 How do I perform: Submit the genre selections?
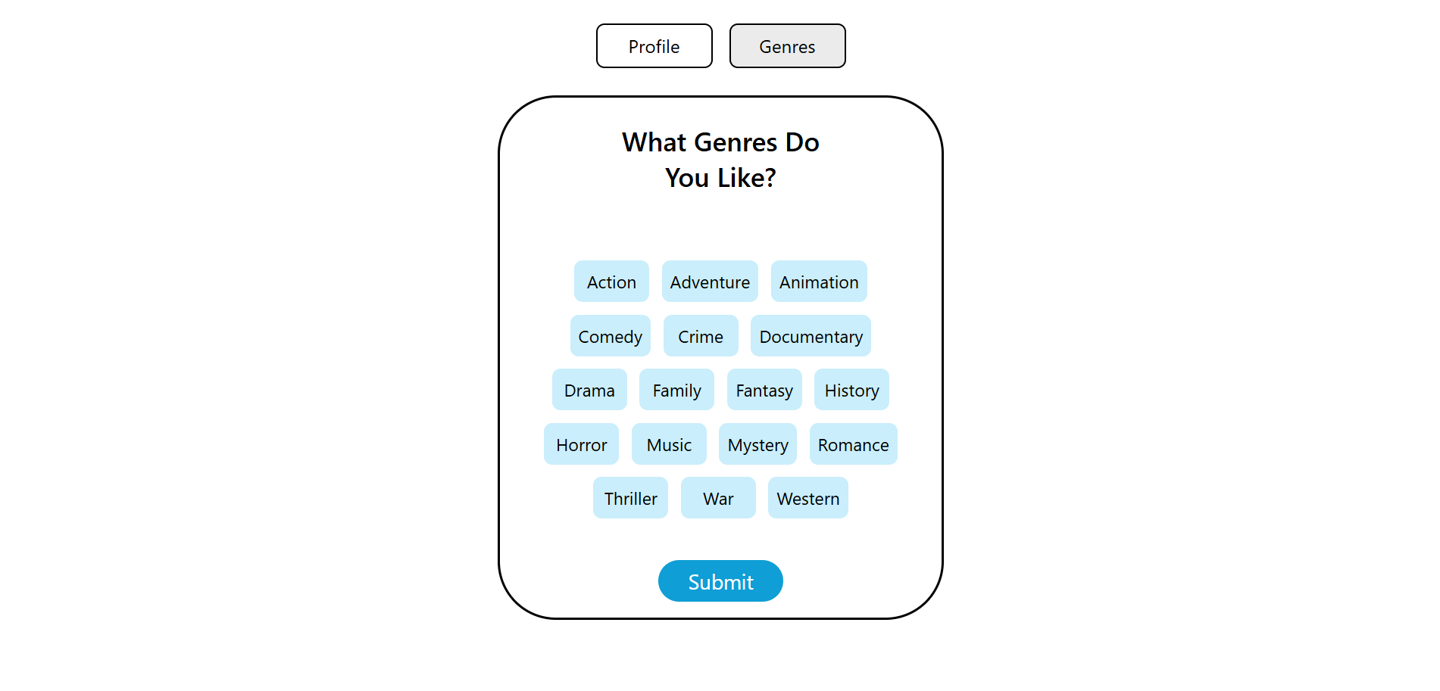pyautogui.click(x=720, y=581)
